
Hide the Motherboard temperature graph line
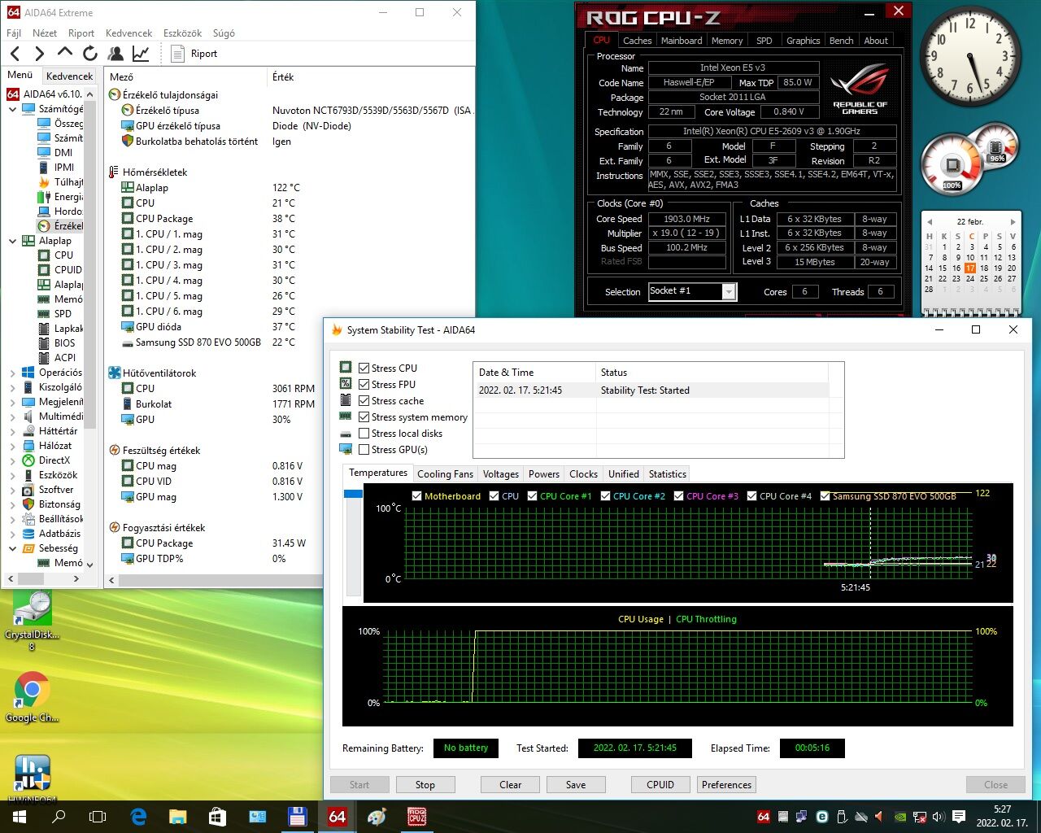click(417, 496)
